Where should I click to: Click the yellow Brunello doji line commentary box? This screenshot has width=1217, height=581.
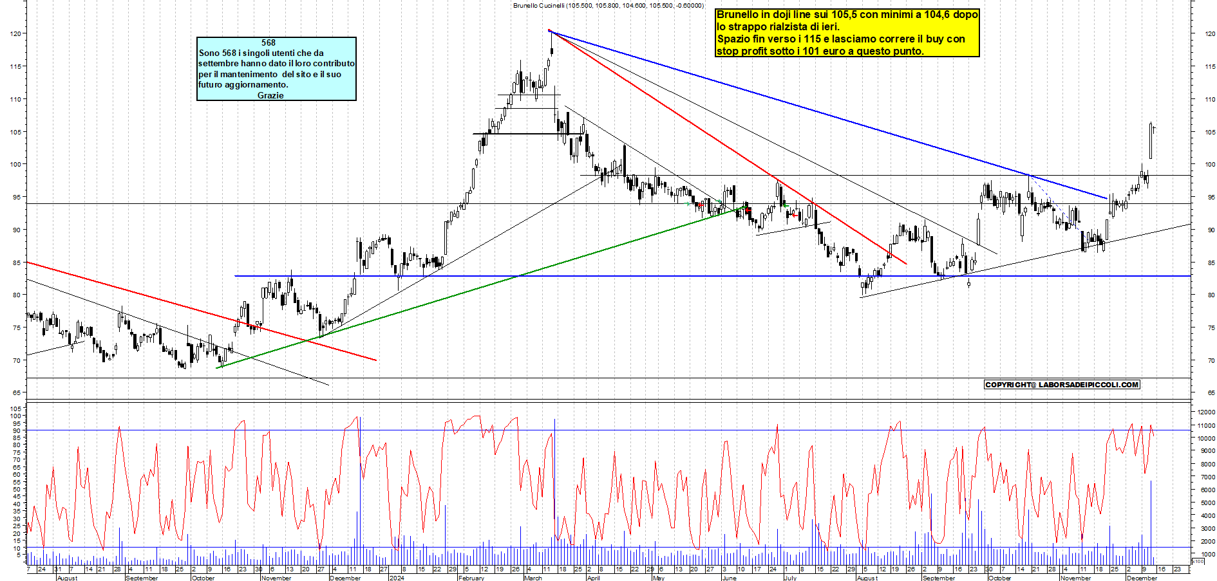(847, 33)
